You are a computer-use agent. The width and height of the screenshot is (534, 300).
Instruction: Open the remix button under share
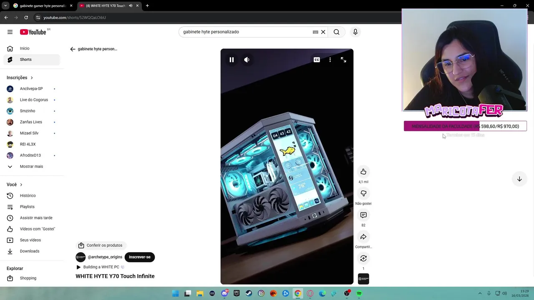coord(363,258)
